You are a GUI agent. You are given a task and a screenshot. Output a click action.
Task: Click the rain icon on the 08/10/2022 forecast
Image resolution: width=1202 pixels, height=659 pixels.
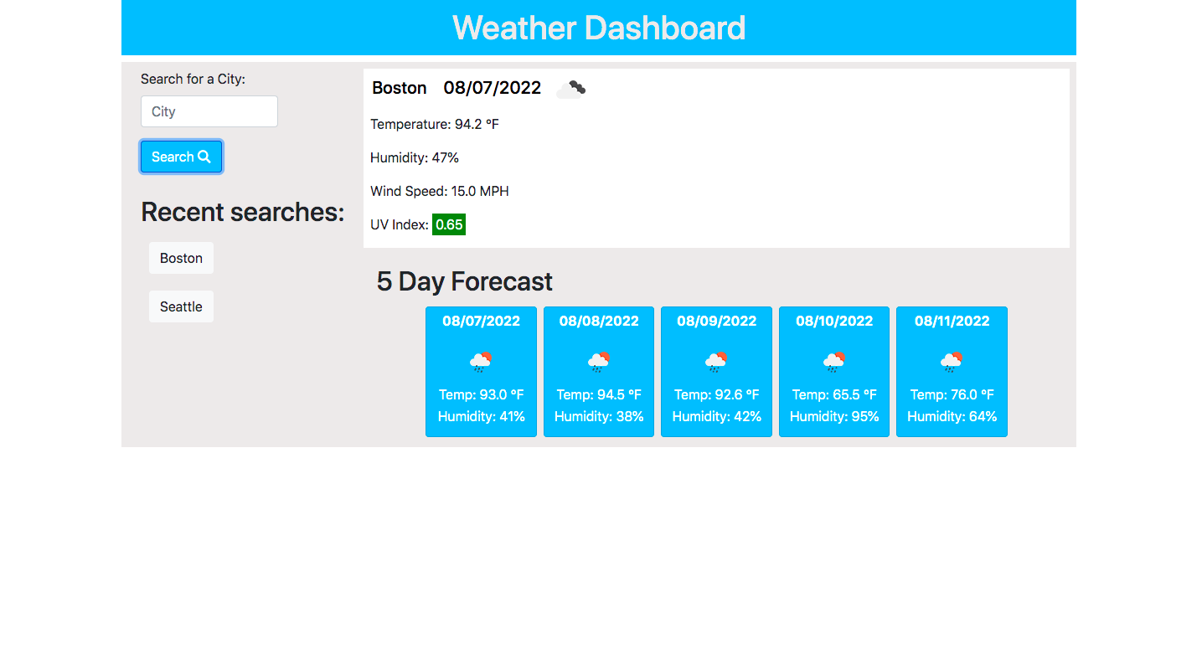pos(833,360)
